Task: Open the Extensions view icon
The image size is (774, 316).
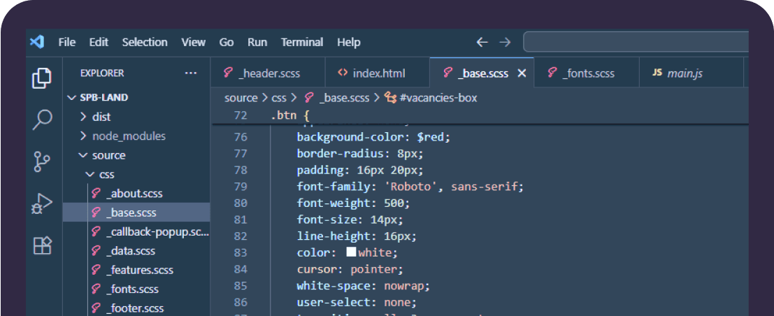Action: [x=42, y=245]
